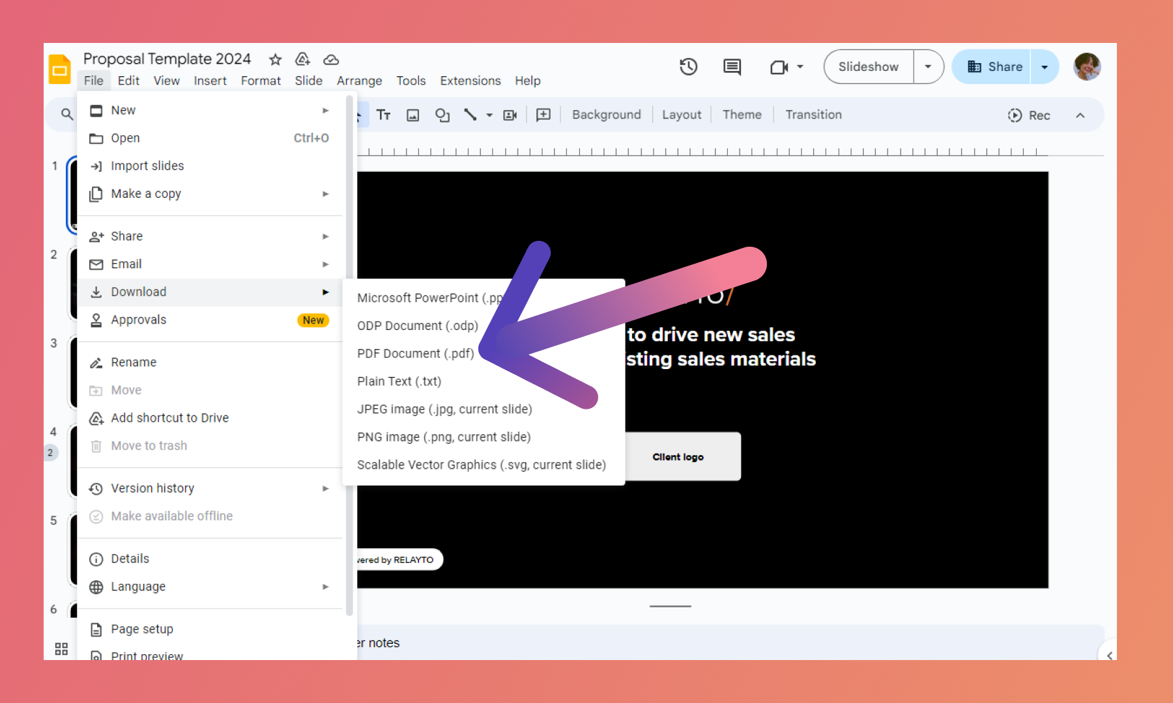The image size is (1173, 703).
Task: Click the Rec recording button
Action: point(1029,115)
